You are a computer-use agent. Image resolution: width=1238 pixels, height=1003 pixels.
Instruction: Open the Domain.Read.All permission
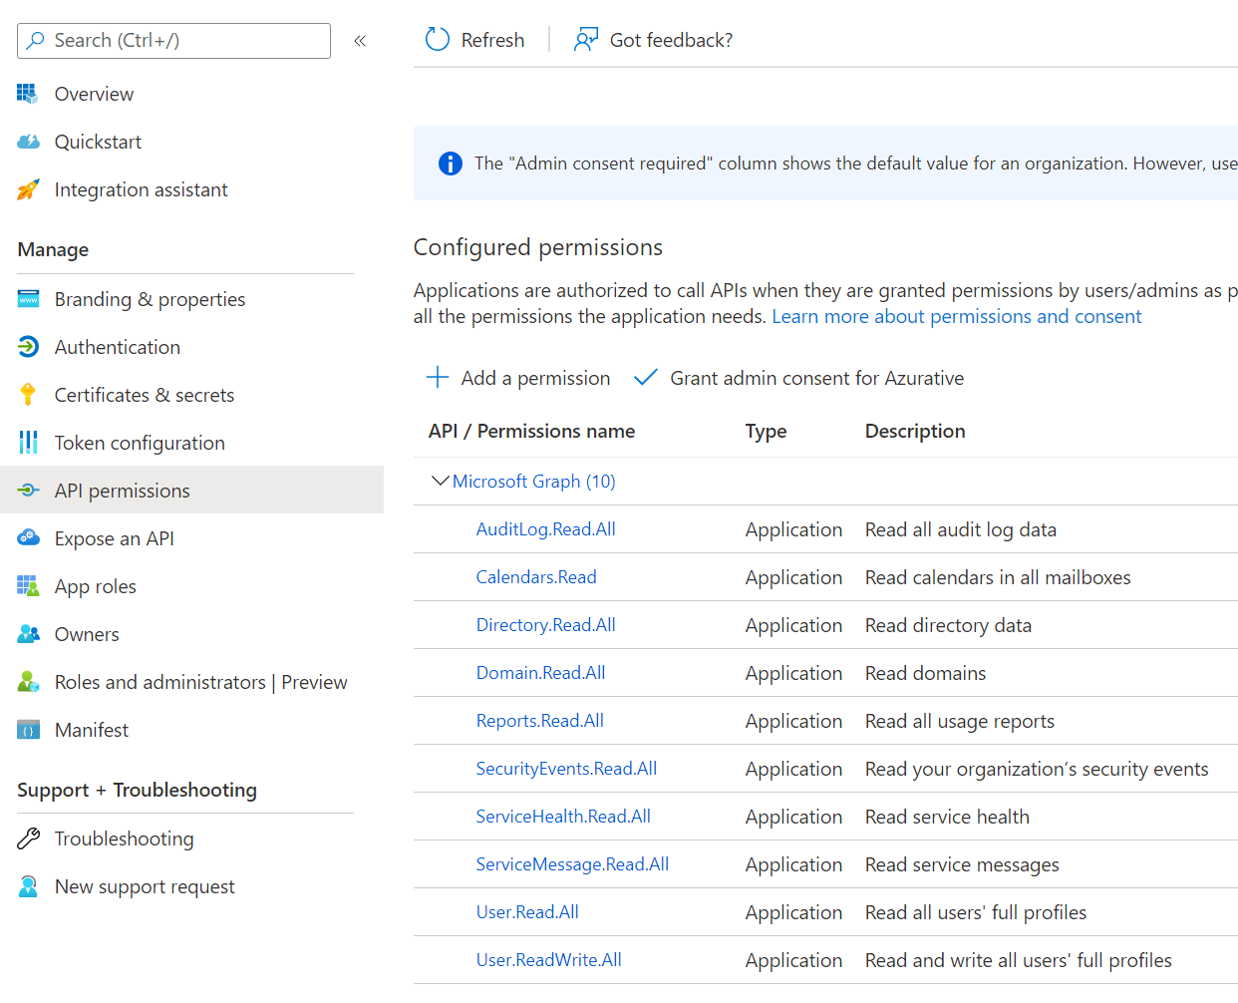pos(540,673)
